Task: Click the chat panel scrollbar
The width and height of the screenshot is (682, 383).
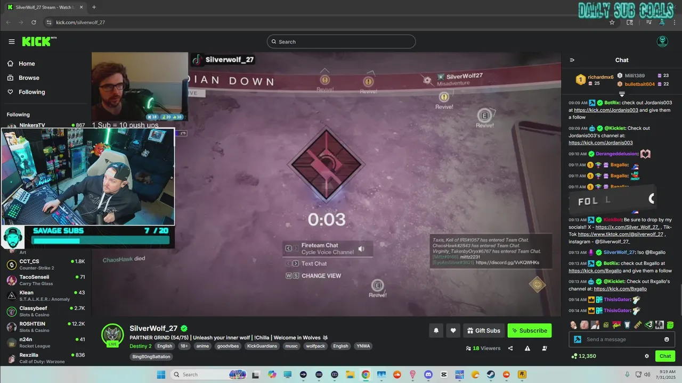Action: point(680,299)
